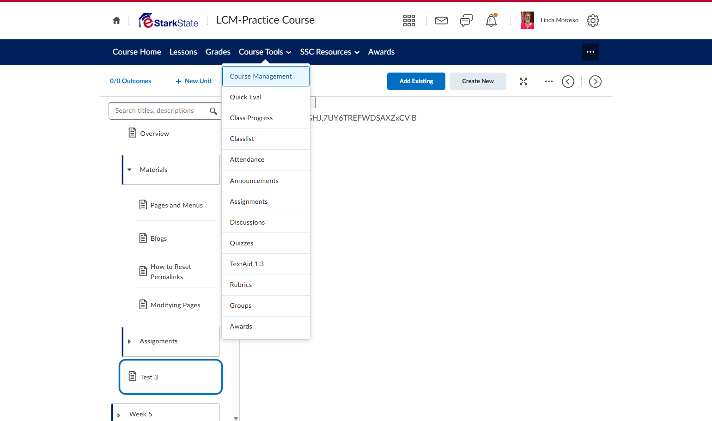Open the 0/0 Outcomes link

click(130, 81)
